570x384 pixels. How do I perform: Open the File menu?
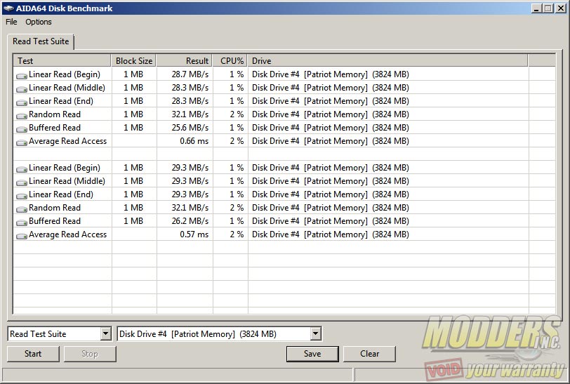pyautogui.click(x=11, y=22)
